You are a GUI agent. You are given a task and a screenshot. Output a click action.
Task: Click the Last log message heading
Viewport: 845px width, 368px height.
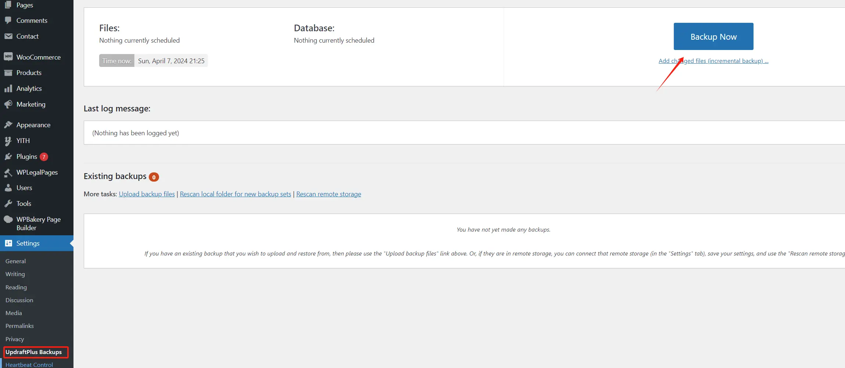point(117,109)
